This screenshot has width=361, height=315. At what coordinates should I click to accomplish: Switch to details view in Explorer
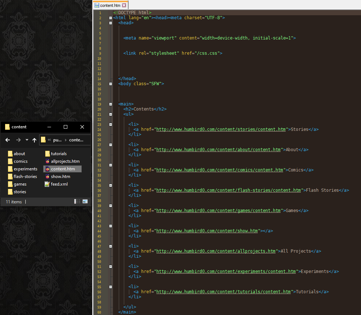(x=77, y=202)
